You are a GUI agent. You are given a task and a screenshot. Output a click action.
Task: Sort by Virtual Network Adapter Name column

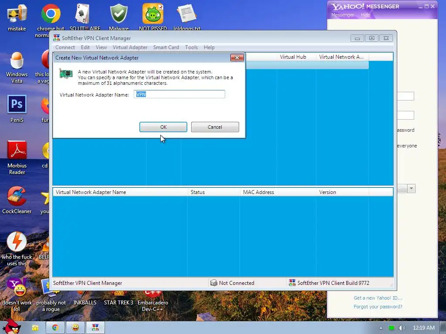point(120,192)
